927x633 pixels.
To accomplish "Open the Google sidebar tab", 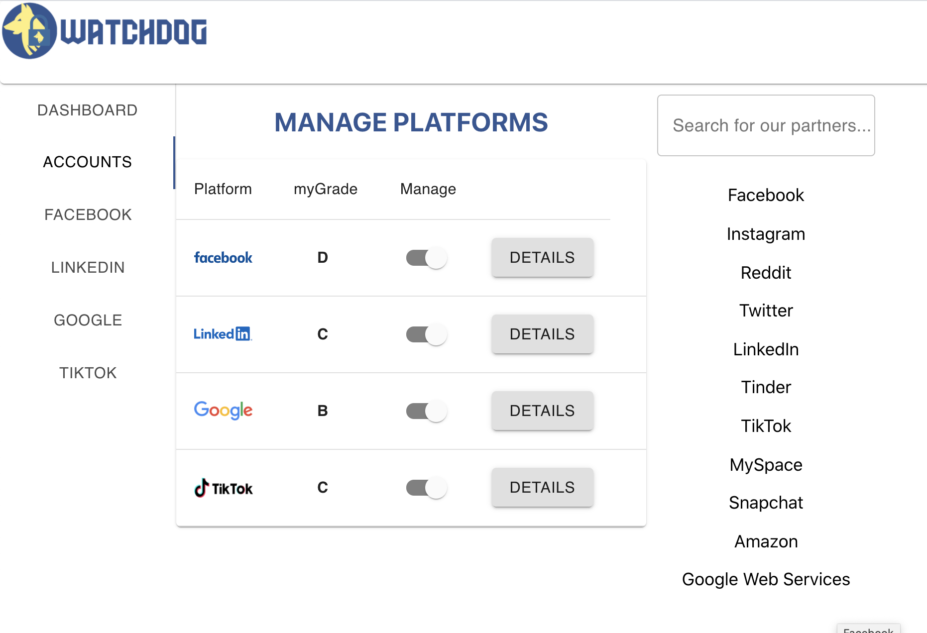I will point(88,320).
